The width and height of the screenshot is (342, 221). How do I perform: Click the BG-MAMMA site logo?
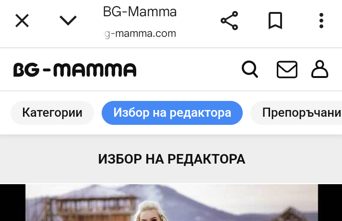[x=75, y=70]
